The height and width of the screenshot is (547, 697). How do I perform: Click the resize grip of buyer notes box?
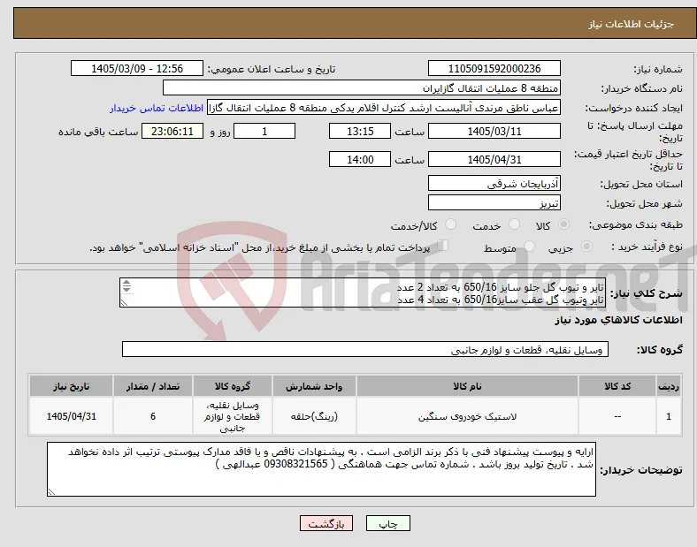click(x=51, y=491)
